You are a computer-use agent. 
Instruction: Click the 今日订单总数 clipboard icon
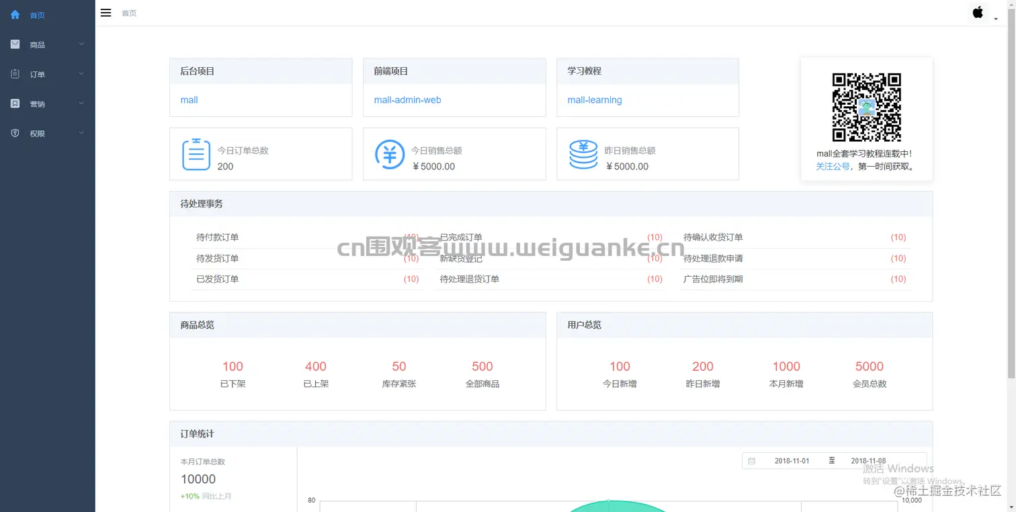pos(196,154)
